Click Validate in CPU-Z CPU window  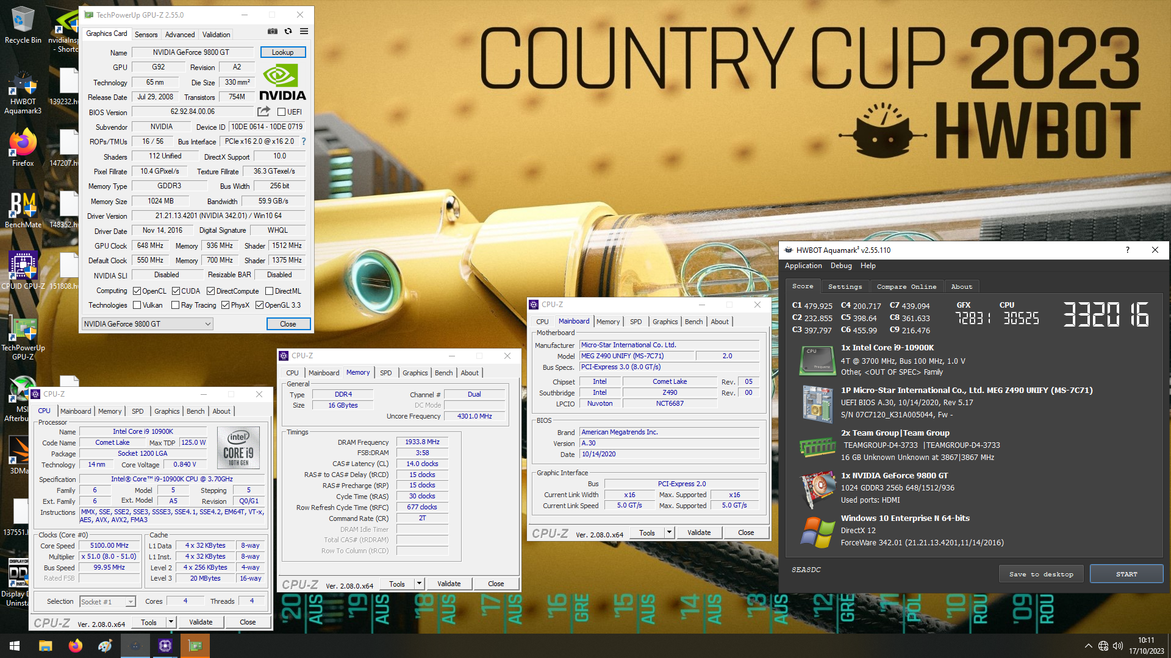pos(201,623)
